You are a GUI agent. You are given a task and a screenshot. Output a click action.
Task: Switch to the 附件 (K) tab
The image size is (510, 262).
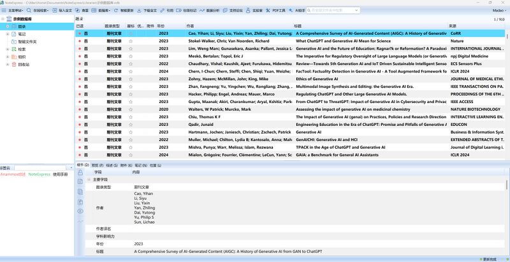coord(126,165)
